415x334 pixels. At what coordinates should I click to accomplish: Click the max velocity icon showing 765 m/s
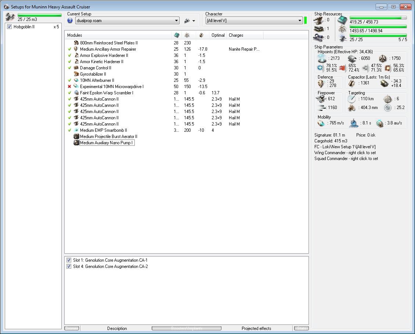pyautogui.click(x=321, y=123)
